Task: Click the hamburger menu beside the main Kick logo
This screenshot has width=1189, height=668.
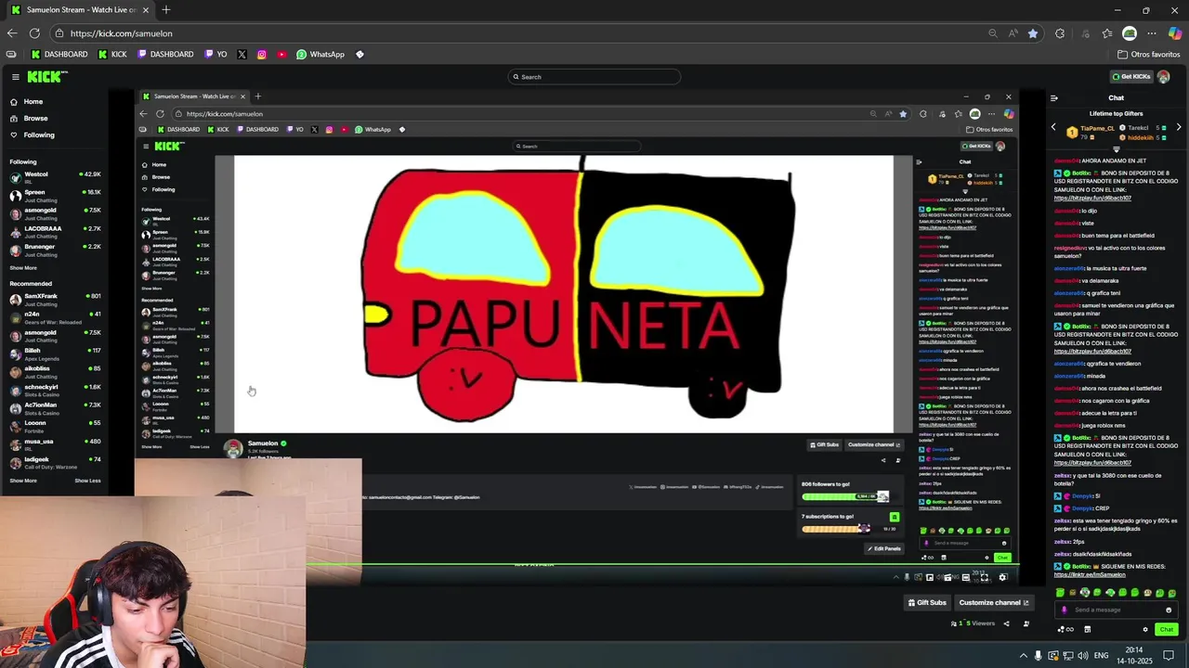Action: 15,77
